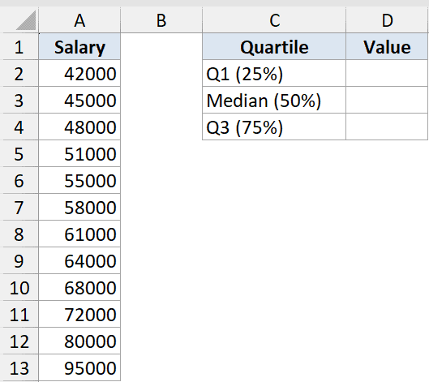The width and height of the screenshot is (429, 382).
Task: Select row 12 header
Action: point(19,341)
